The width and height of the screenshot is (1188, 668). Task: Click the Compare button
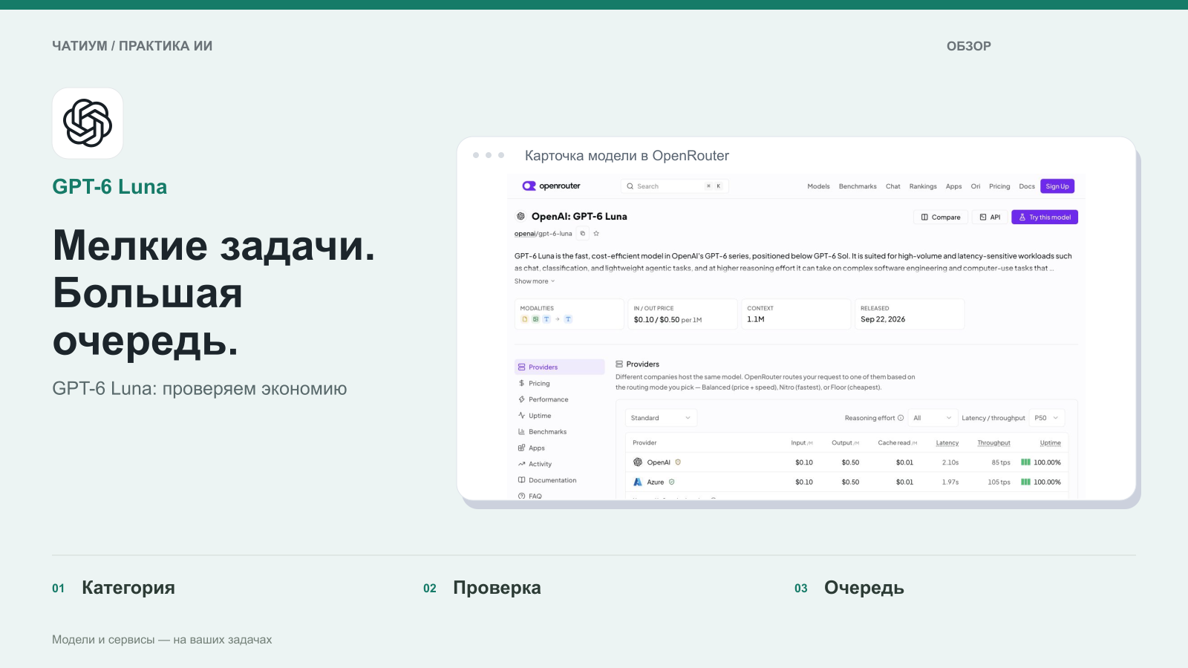940,217
